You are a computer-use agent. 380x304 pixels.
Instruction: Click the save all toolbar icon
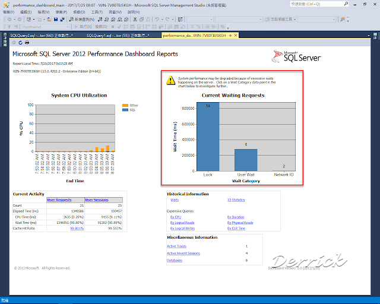click(62, 20)
